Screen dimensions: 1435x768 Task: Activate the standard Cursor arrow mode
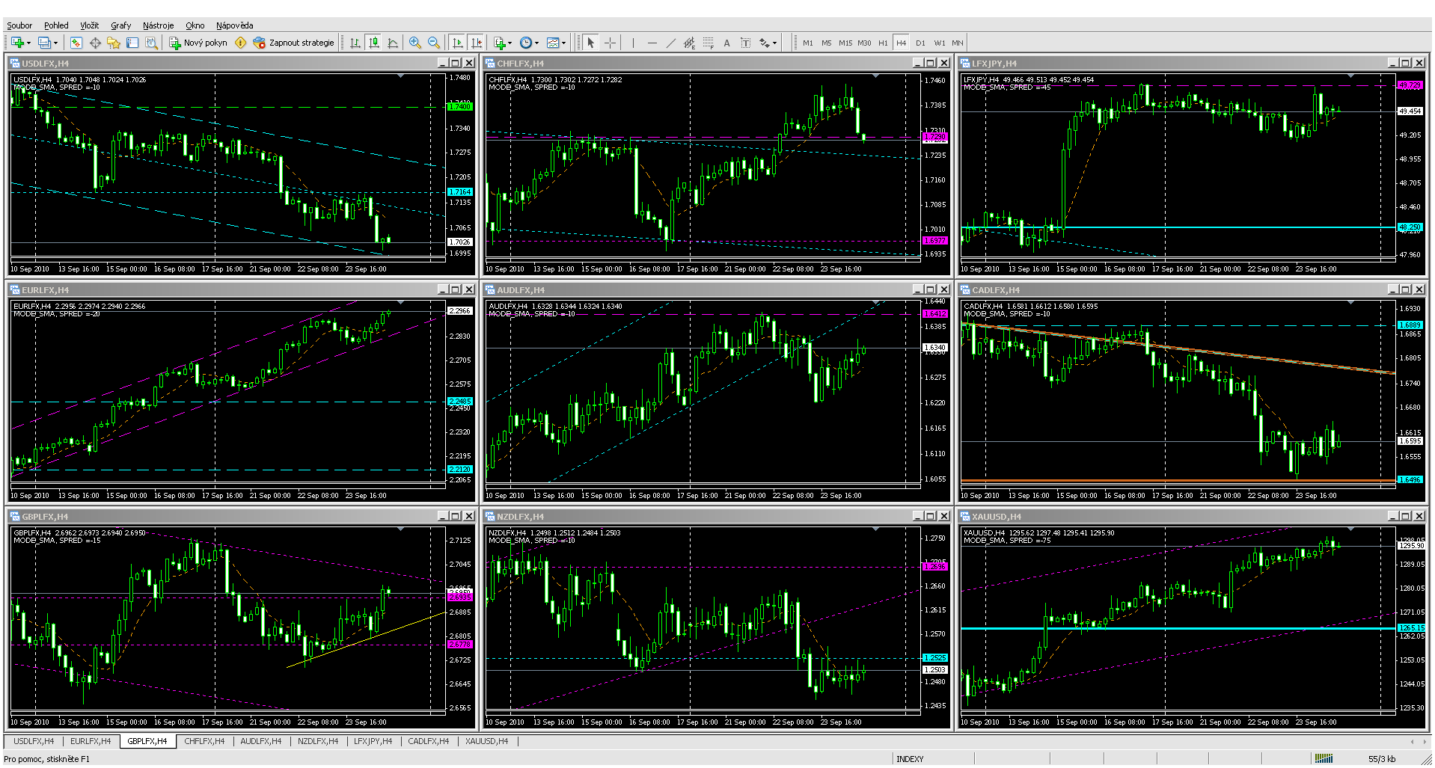[x=590, y=43]
